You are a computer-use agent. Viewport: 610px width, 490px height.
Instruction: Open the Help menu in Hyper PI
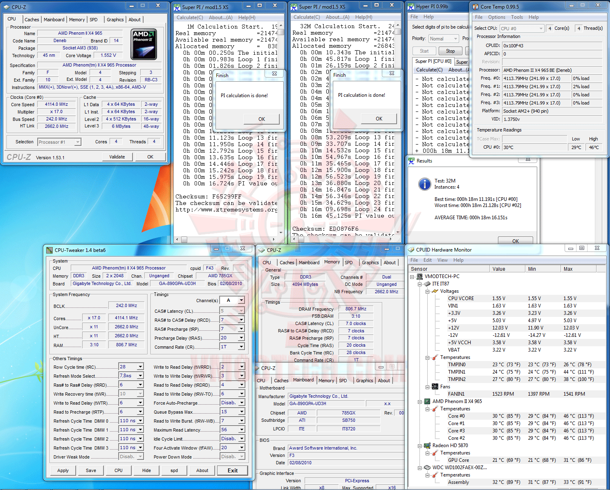click(428, 17)
